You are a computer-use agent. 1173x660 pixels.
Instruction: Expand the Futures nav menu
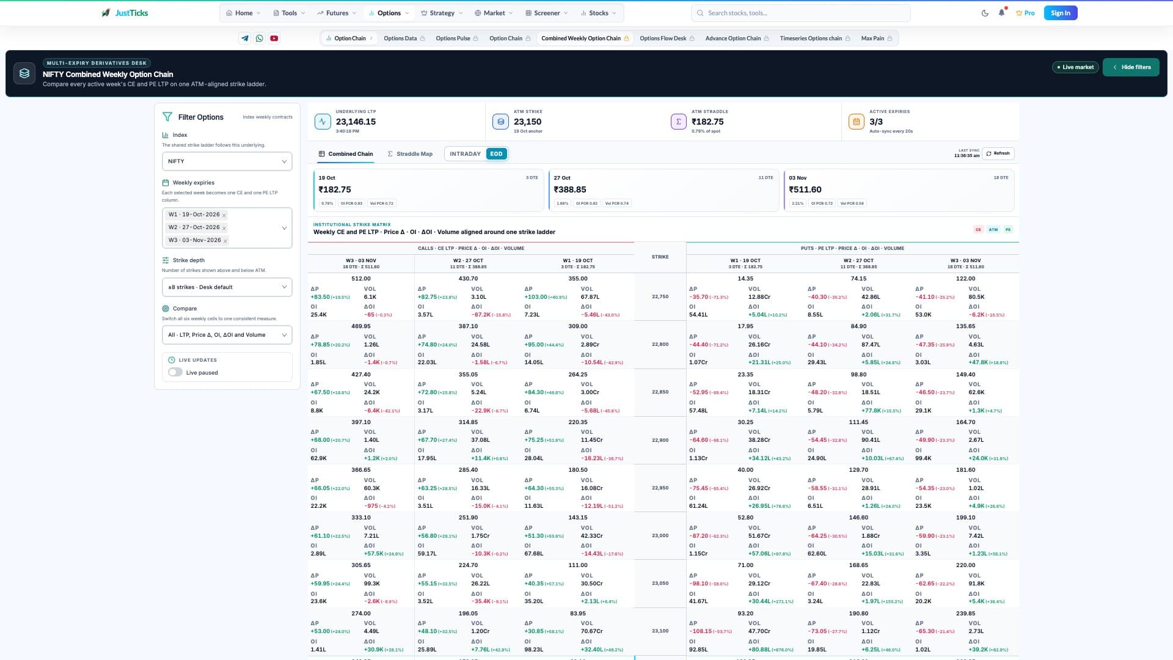pos(337,13)
